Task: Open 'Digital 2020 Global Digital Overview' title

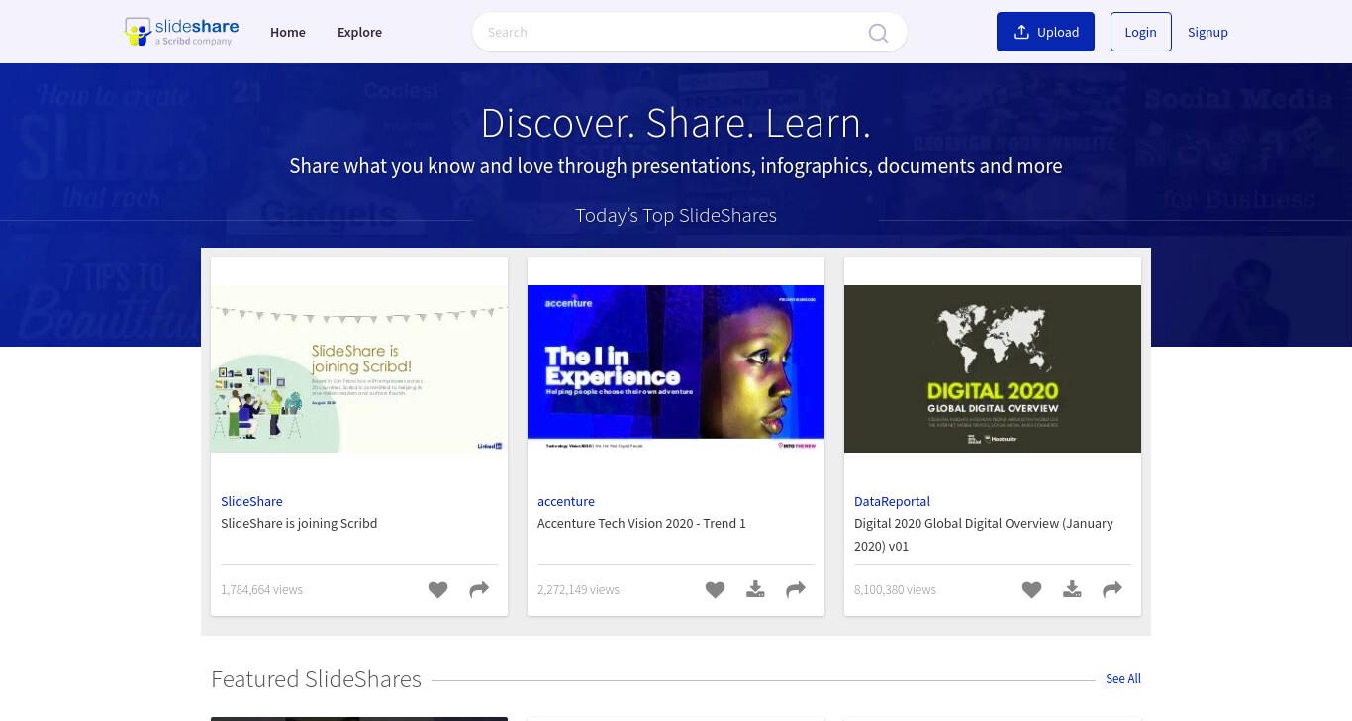Action: click(x=984, y=534)
